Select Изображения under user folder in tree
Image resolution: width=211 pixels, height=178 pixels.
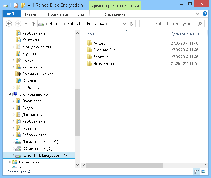coord(34,33)
